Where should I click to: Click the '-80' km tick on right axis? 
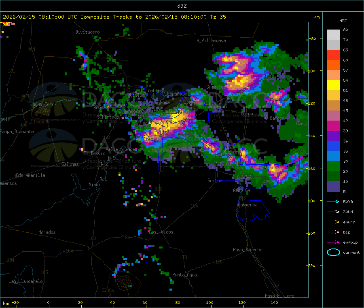click(x=313, y=38)
